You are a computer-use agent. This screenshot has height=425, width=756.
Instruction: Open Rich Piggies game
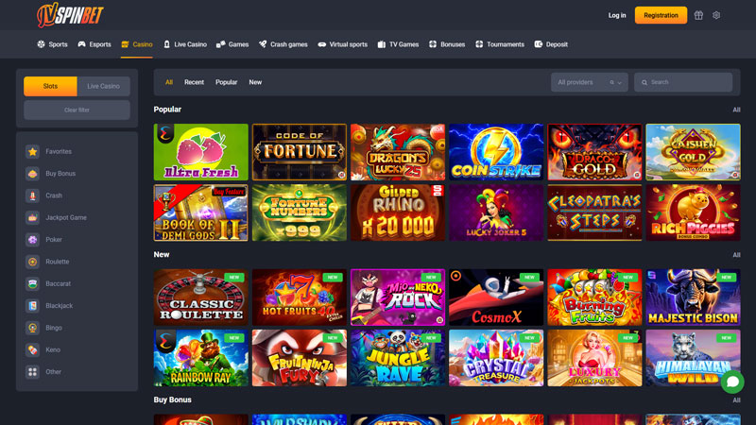(693, 212)
